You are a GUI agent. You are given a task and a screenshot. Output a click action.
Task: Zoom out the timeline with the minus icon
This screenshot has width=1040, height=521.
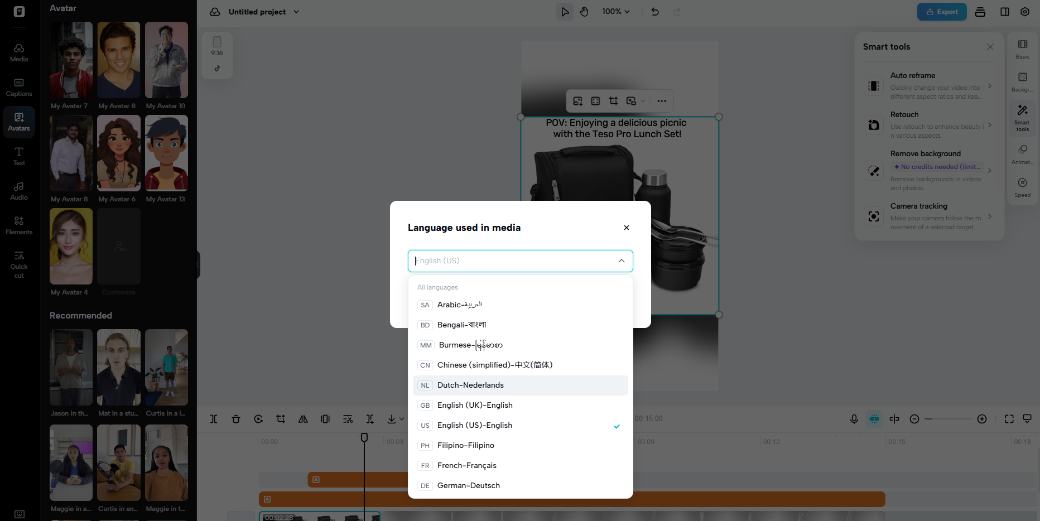coord(914,419)
